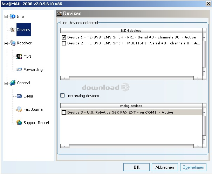This screenshot has height=174, width=212.
Task: Open the MSN settings icon
Action: tap(19, 56)
